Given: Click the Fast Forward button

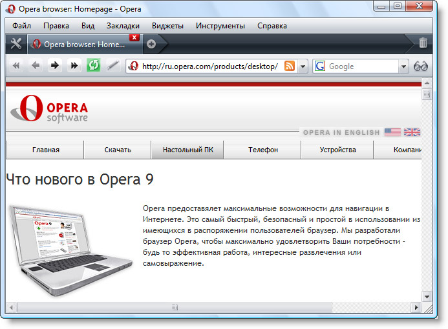Looking at the screenshot, I should tap(74, 66).
